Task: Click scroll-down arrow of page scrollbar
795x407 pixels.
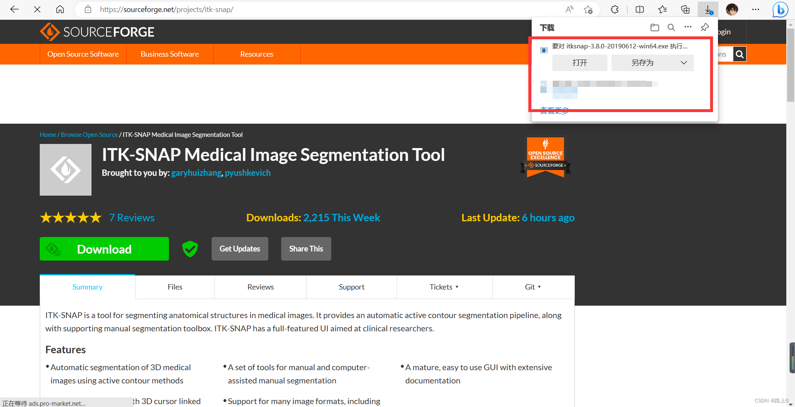Action: tap(790, 404)
